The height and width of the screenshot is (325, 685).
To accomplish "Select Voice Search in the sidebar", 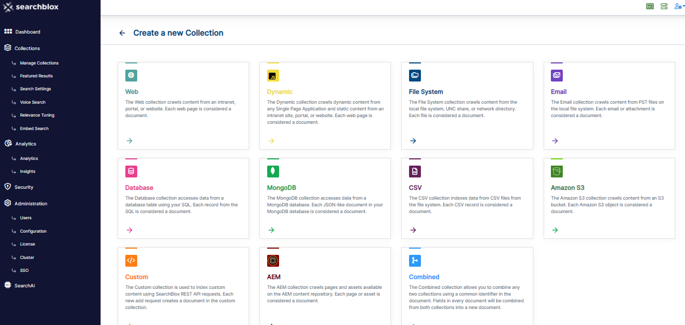I will 32,102.
